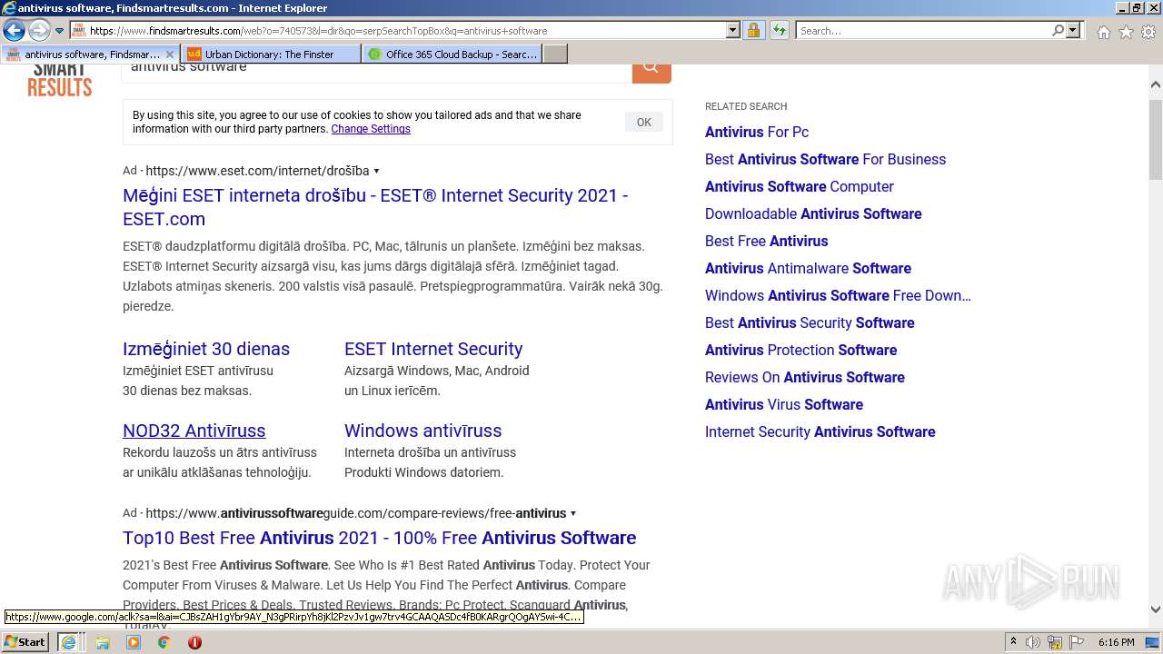Open the NOD32 Antivīruss sitelink

click(194, 431)
